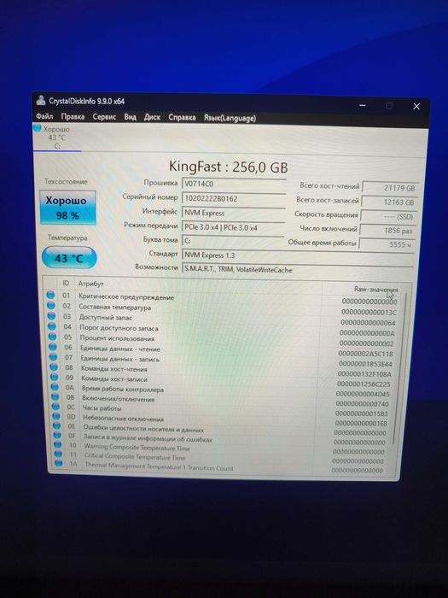This screenshot has width=448, height=598.
Task: Click status icon for Порог доступного запаса row
Action: tap(52, 326)
